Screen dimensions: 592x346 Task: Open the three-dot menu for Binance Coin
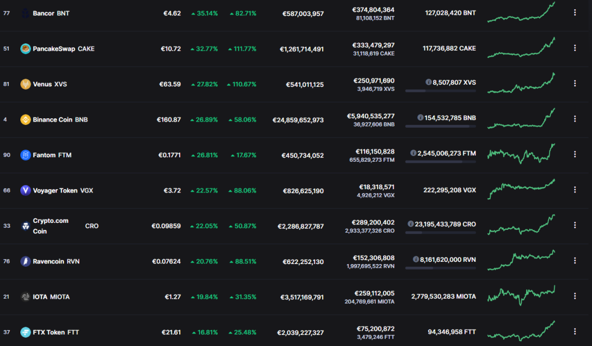[574, 119]
